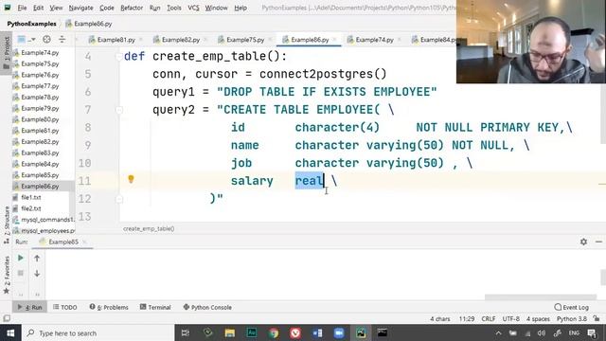Open the Favorites tool window side tab
Viewport: 606px width, 341px height.
(7, 276)
